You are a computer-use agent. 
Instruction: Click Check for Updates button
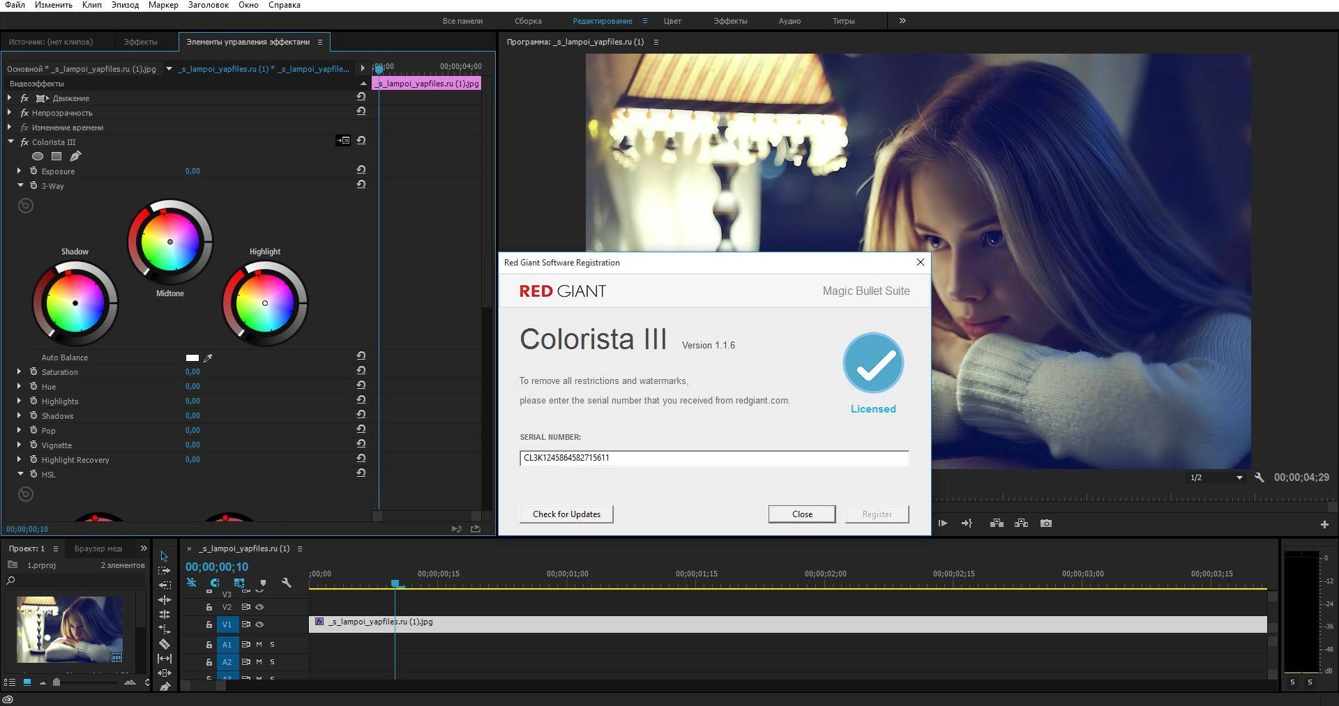566,514
